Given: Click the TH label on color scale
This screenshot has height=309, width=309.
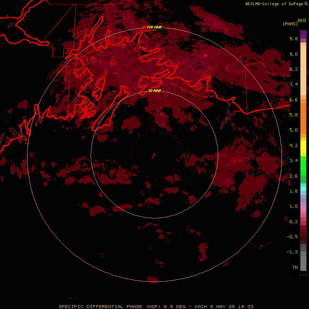Looking at the screenshot, I should point(295,267).
